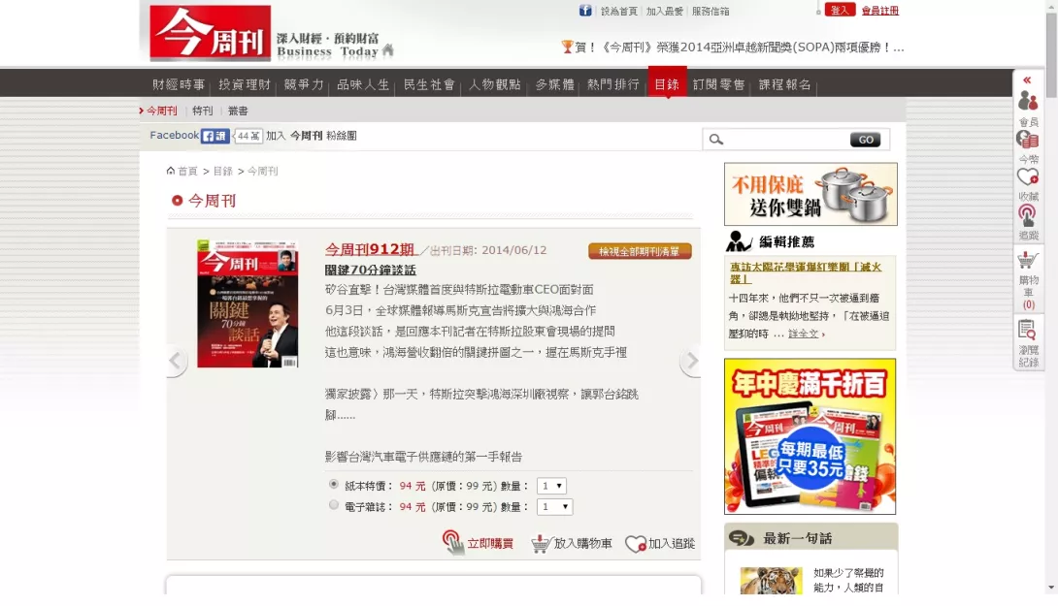Click the Facebook 讚 like button
1058x606 pixels.
pyautogui.click(x=215, y=136)
